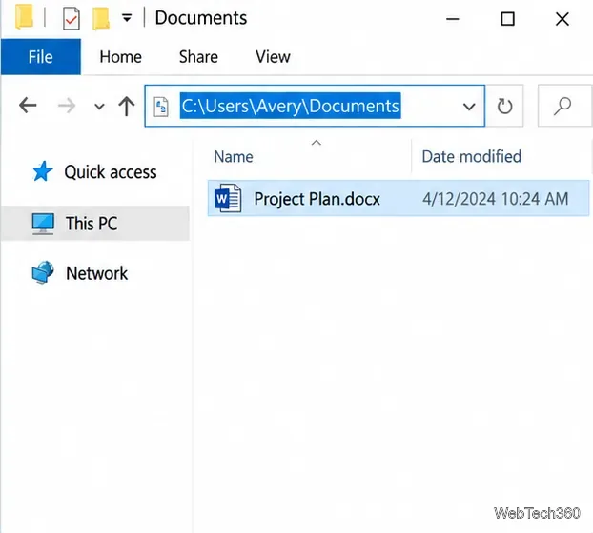Click the This PC monitor icon
593x533 pixels.
click(x=43, y=224)
